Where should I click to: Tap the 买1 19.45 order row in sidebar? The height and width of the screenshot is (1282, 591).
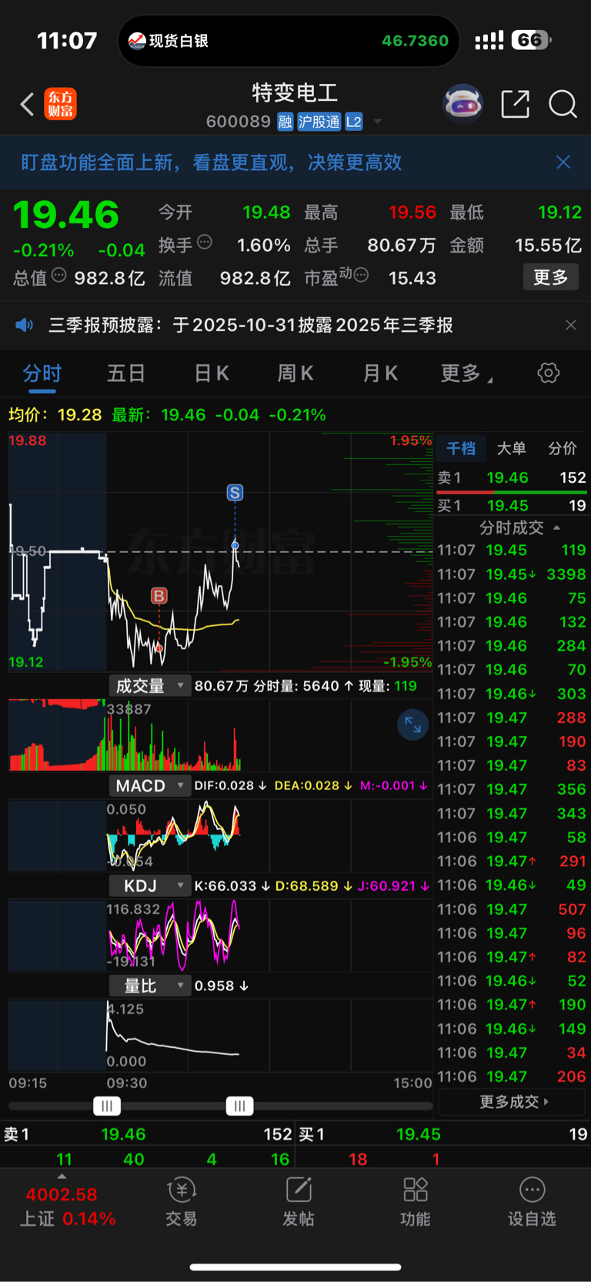click(512, 506)
